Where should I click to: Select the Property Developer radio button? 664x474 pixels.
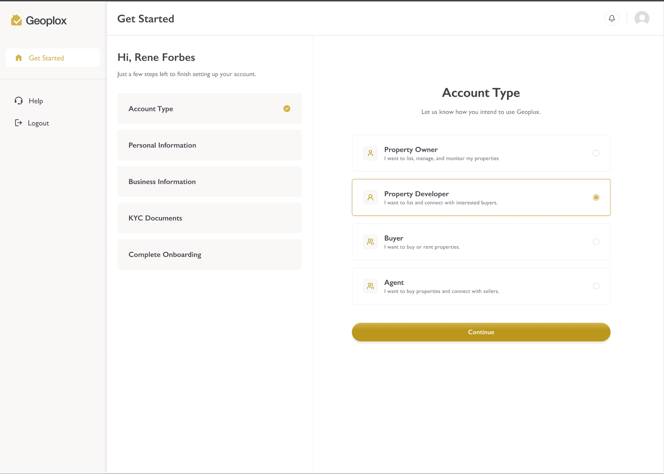(x=596, y=197)
